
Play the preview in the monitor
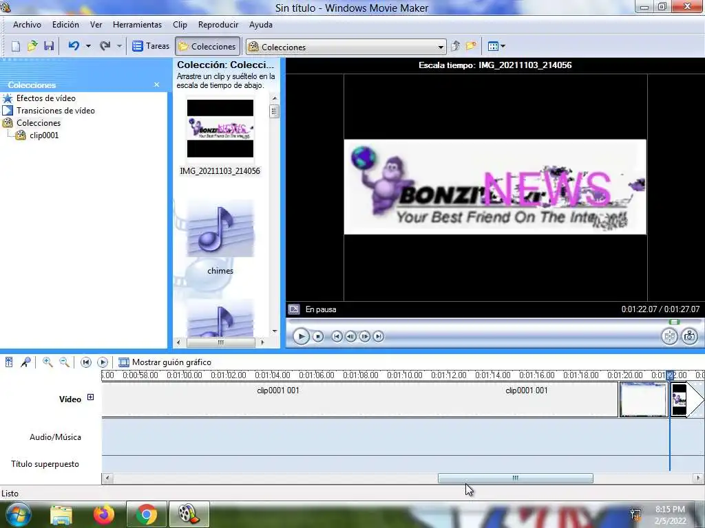tap(301, 336)
